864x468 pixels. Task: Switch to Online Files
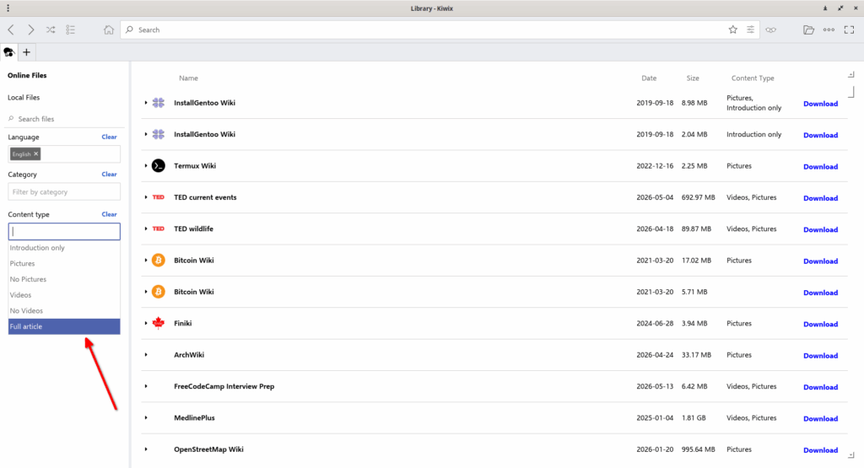click(x=27, y=75)
